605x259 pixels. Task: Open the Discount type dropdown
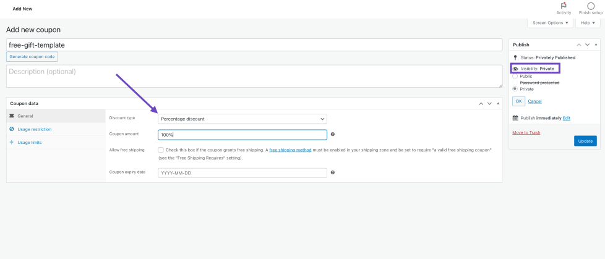242,119
